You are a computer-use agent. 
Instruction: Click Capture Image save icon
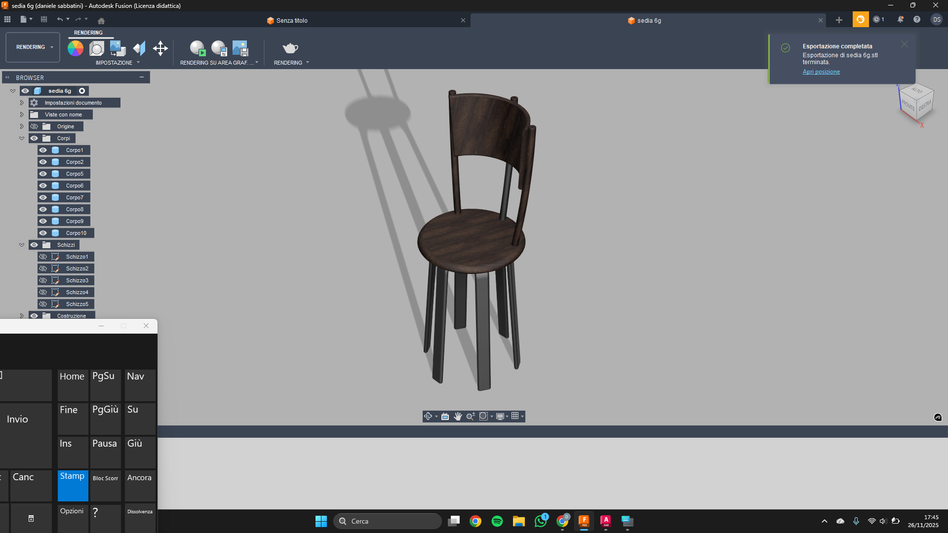click(240, 48)
